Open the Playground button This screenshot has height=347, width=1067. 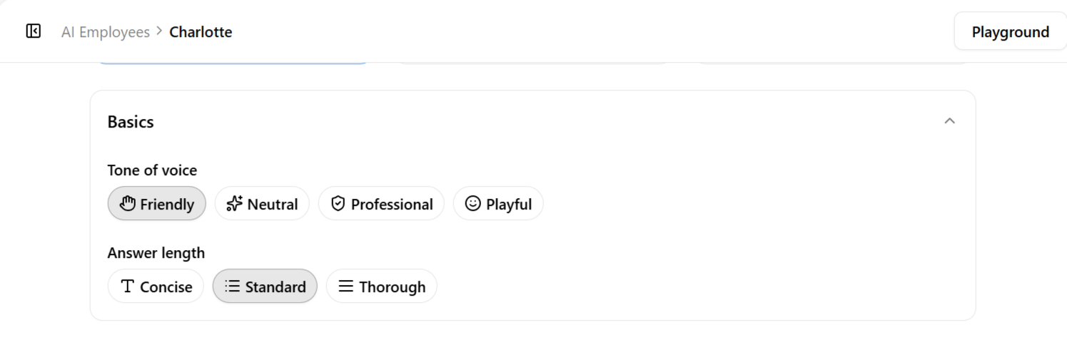(1010, 32)
